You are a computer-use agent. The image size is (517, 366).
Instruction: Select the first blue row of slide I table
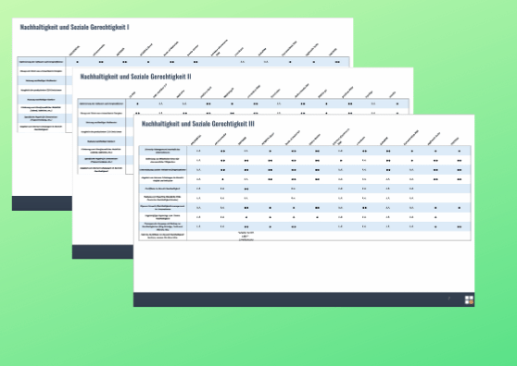click(183, 62)
